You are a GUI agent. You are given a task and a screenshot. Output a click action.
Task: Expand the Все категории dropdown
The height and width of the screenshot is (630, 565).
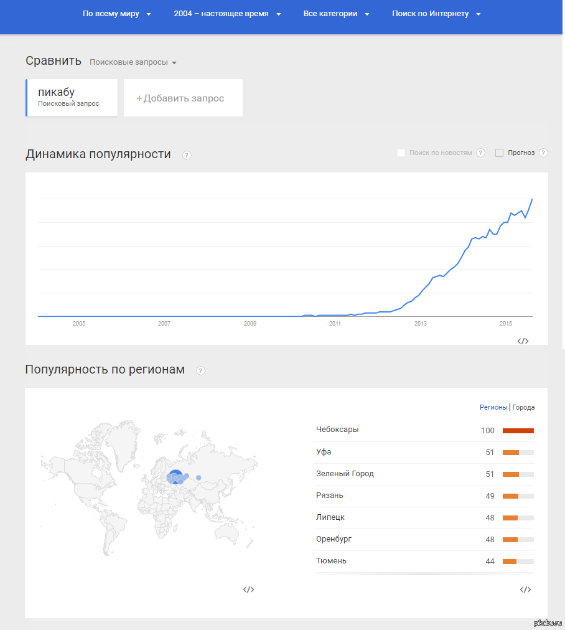click(x=336, y=14)
